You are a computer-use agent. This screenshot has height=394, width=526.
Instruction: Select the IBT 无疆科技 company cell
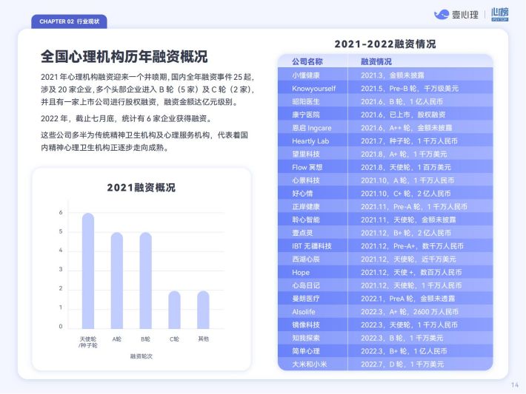312,246
